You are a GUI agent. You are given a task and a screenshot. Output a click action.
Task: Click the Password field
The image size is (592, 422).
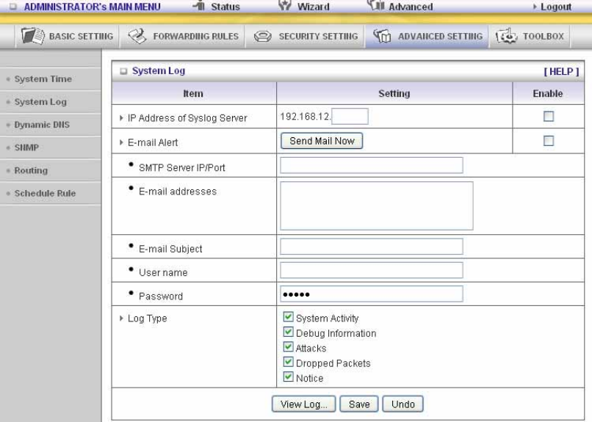[x=372, y=294]
